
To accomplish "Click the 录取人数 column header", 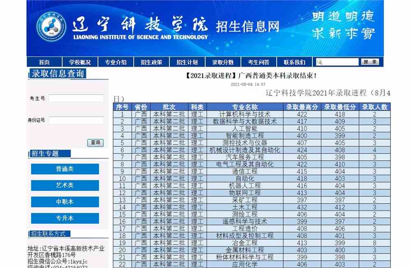I will pyautogui.click(x=374, y=107).
